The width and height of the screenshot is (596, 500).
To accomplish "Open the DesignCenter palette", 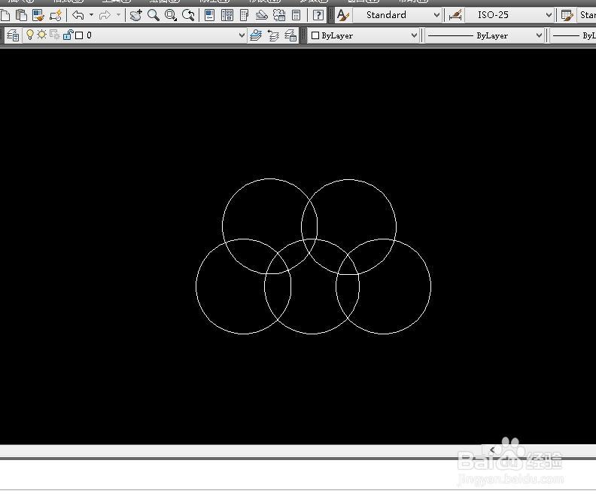I will 227,15.
